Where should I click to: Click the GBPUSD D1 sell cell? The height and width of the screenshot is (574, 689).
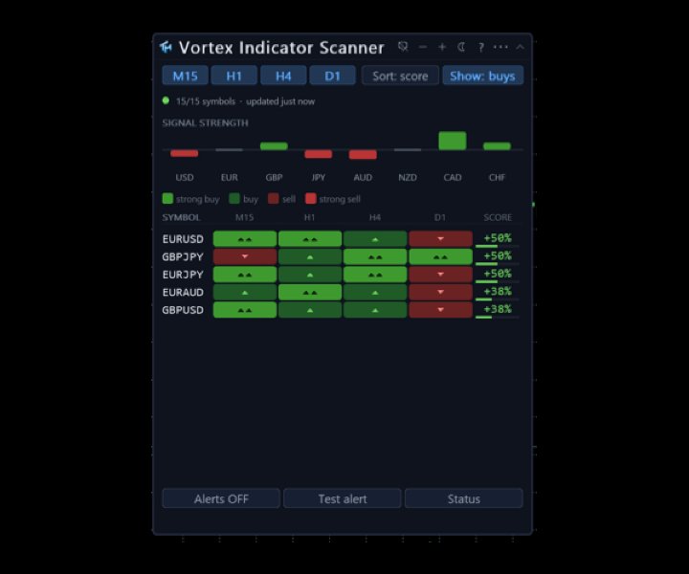441,310
